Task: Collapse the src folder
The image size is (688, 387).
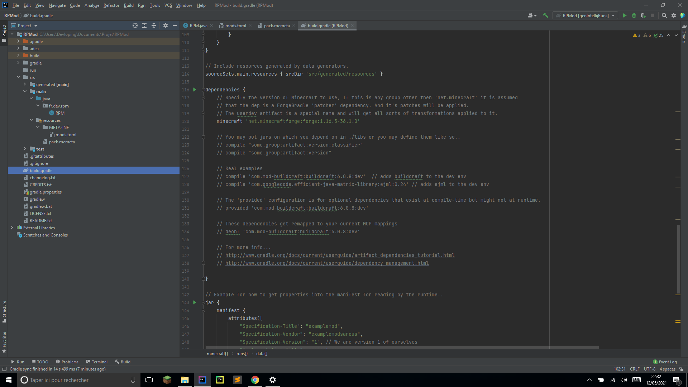Action: click(x=18, y=77)
